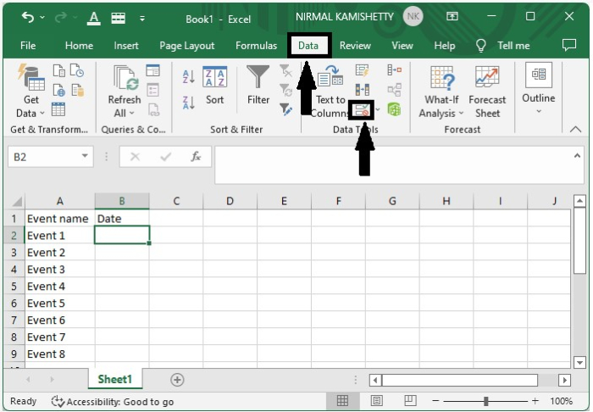593x412 pixels.
Task: Click Insert Function fx button
Action: [196, 156]
